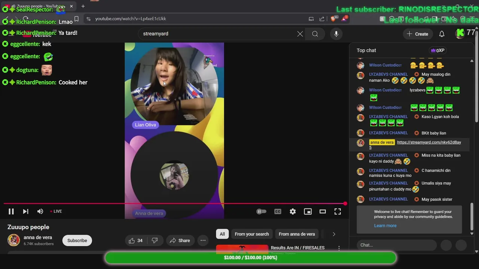Open the notifications bell
The image size is (479, 269).
442,34
